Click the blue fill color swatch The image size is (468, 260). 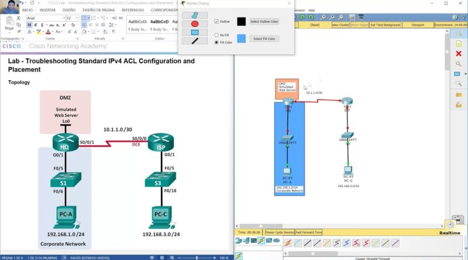click(241, 39)
